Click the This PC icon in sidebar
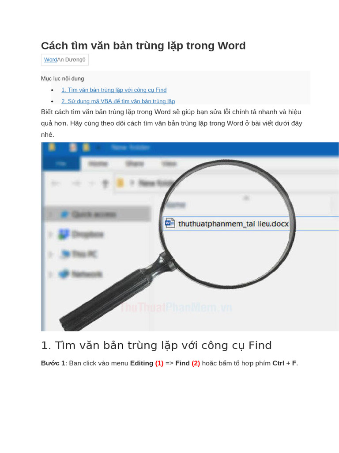 (65, 253)
